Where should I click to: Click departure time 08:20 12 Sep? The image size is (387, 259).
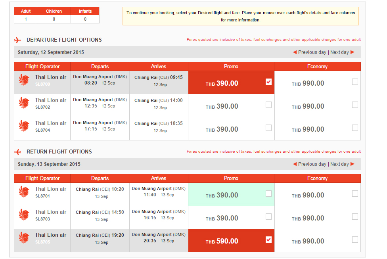click(100, 83)
